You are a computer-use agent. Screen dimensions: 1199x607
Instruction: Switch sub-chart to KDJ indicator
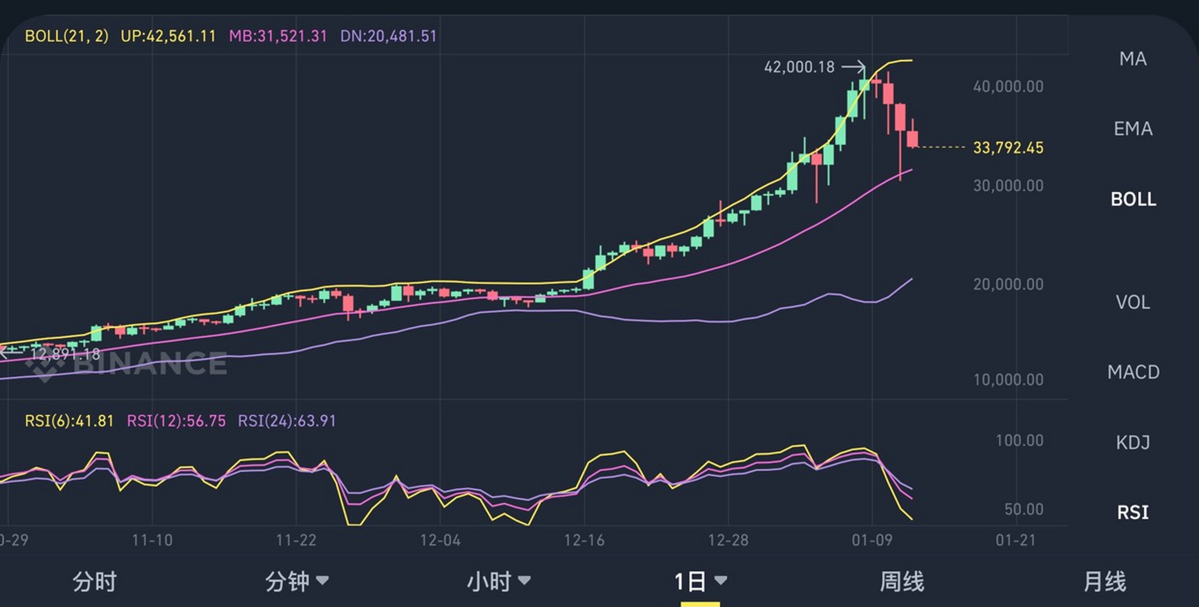coord(1133,442)
